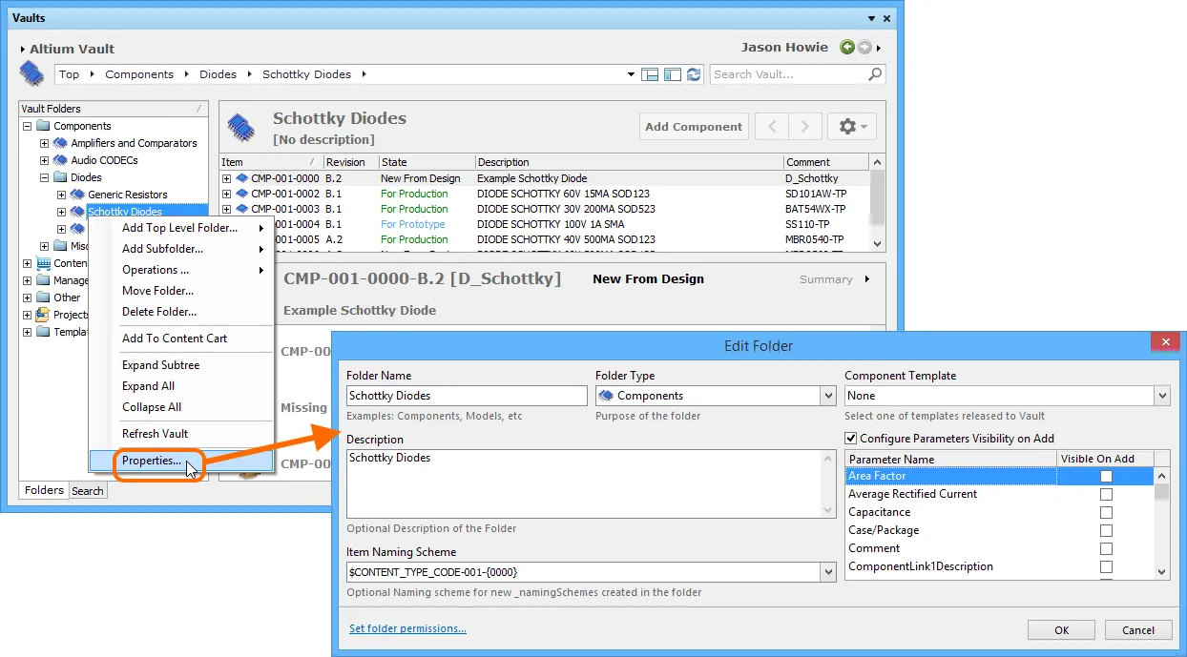Click the Generic Resistors folder icon

click(77, 195)
